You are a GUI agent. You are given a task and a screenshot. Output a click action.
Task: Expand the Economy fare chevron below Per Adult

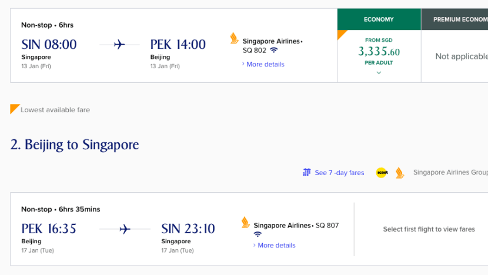click(379, 73)
